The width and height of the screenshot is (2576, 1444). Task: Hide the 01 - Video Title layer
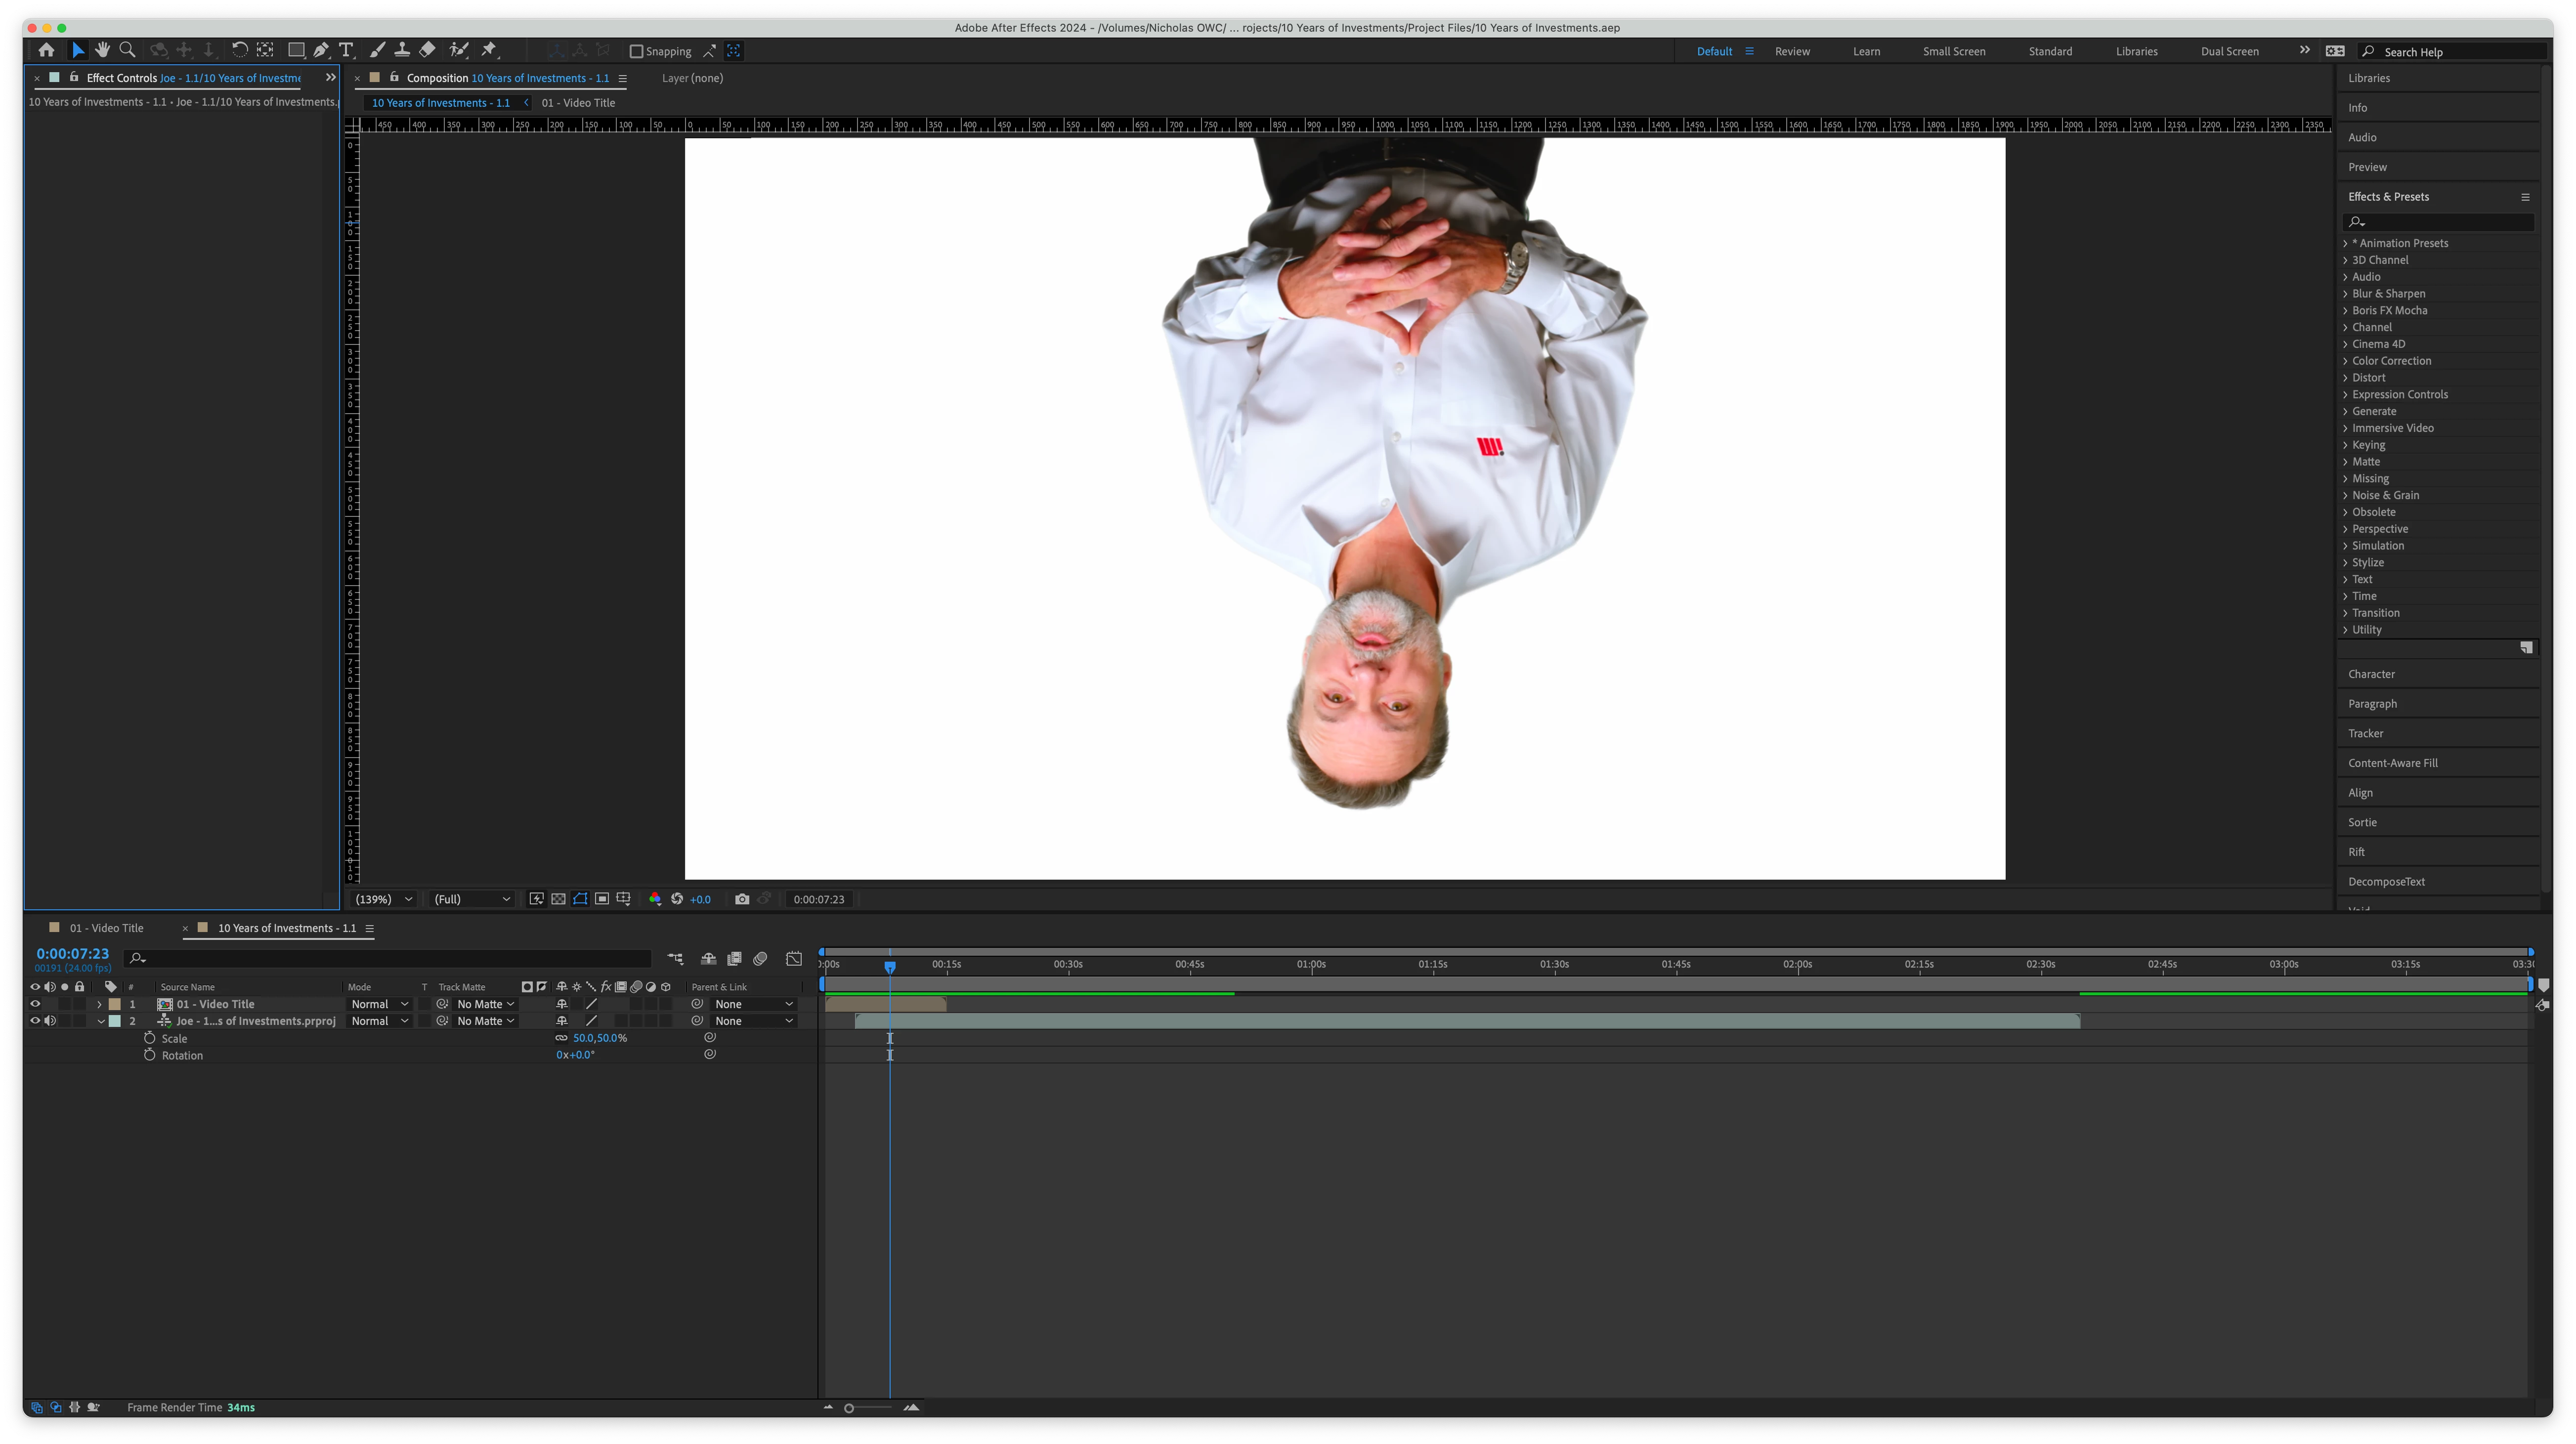click(x=35, y=1004)
